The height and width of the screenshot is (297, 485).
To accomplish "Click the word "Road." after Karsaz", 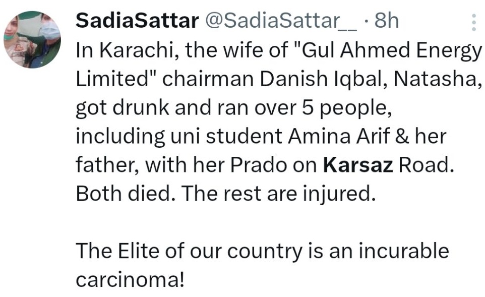I will point(426,164).
